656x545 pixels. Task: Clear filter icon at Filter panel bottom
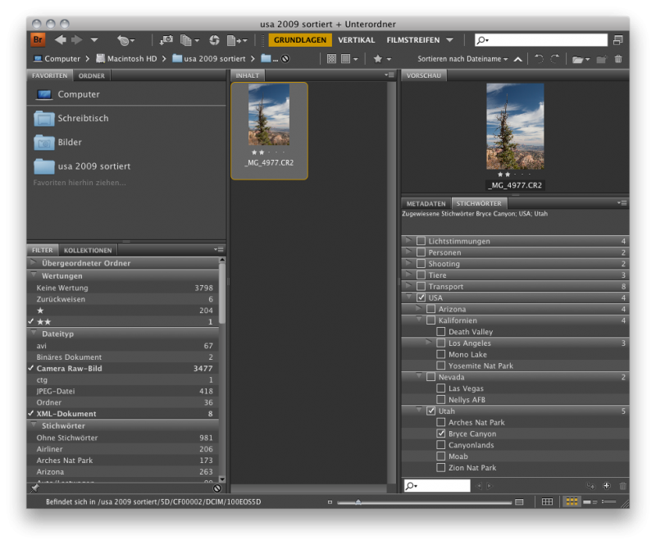pos(217,488)
